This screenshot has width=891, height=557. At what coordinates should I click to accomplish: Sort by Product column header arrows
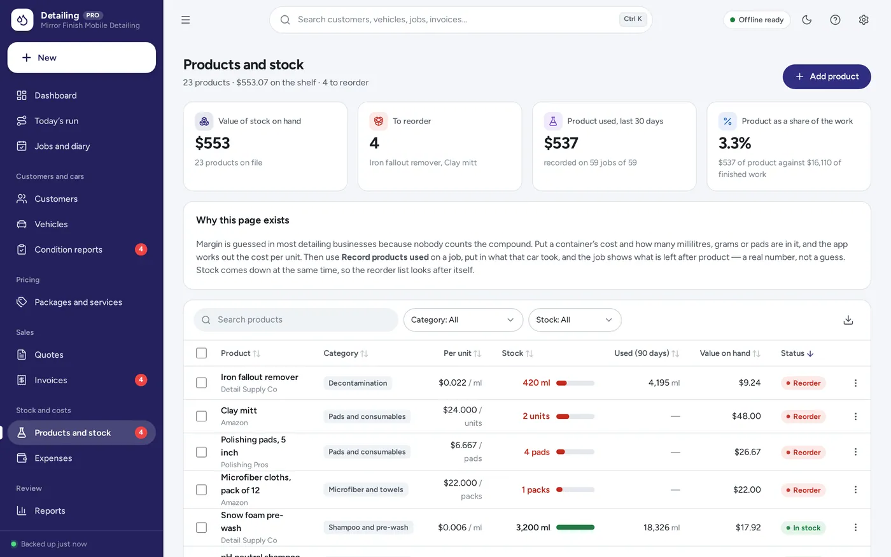(x=256, y=354)
